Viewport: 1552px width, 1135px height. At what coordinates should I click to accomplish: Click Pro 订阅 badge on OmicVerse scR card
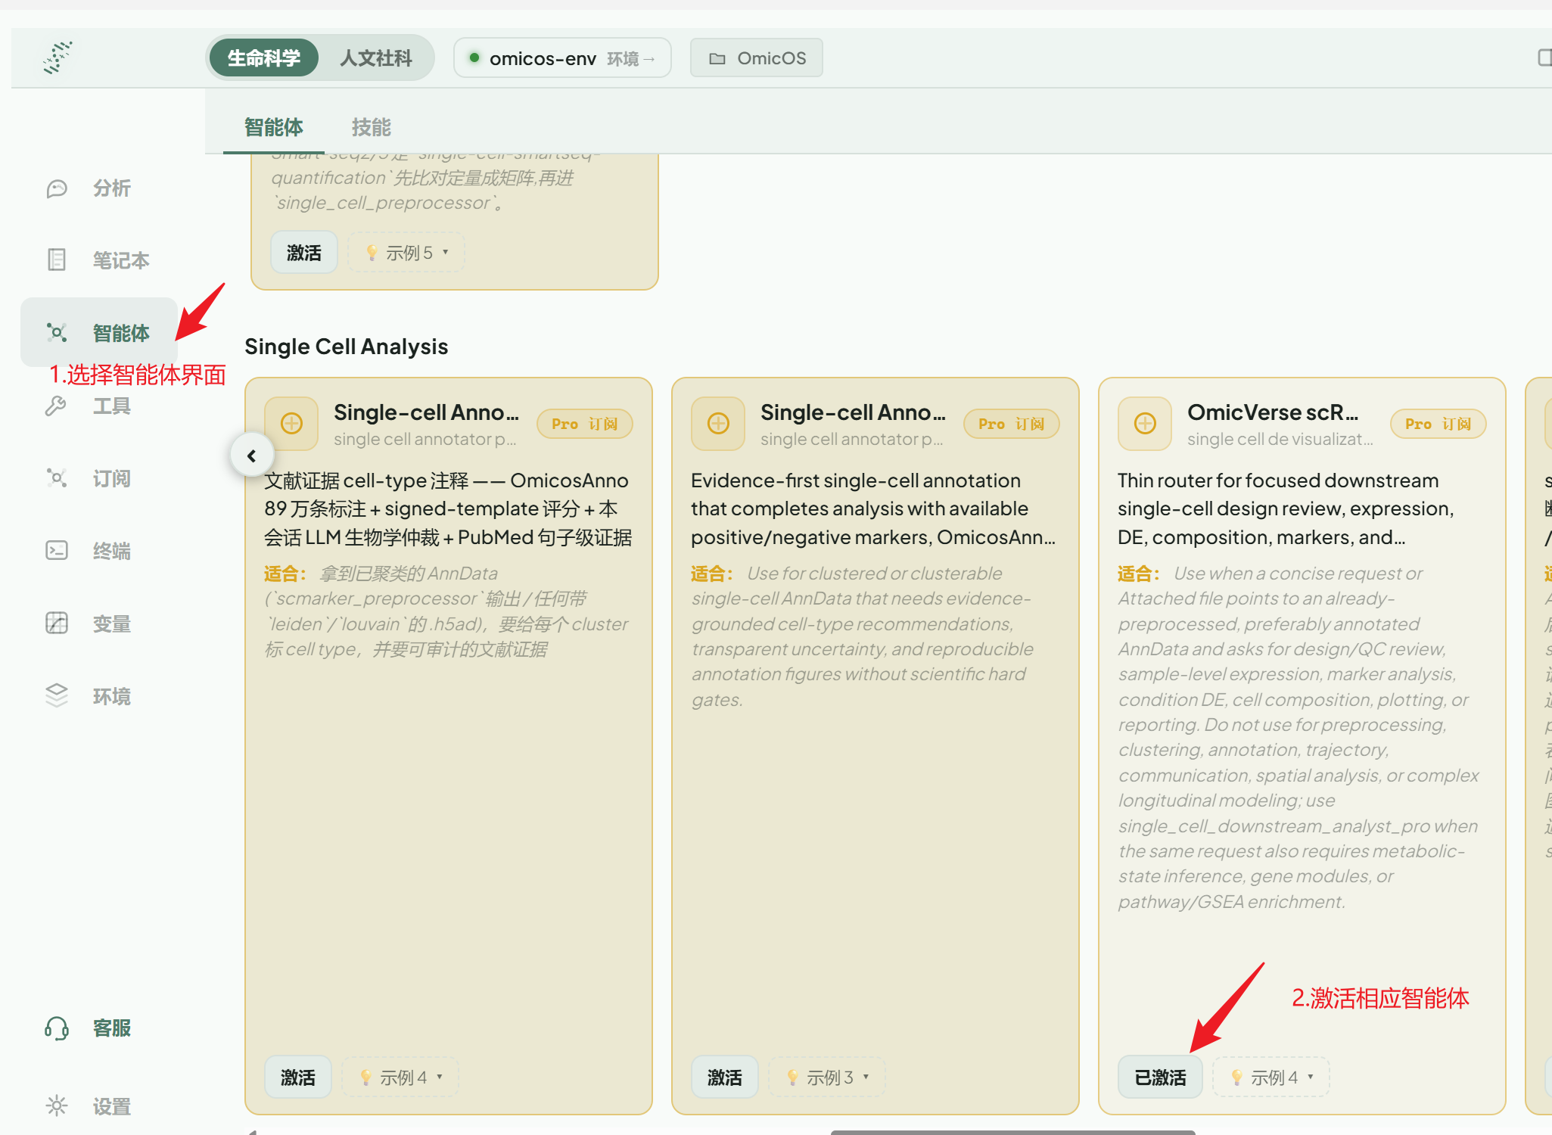pyautogui.click(x=1438, y=424)
